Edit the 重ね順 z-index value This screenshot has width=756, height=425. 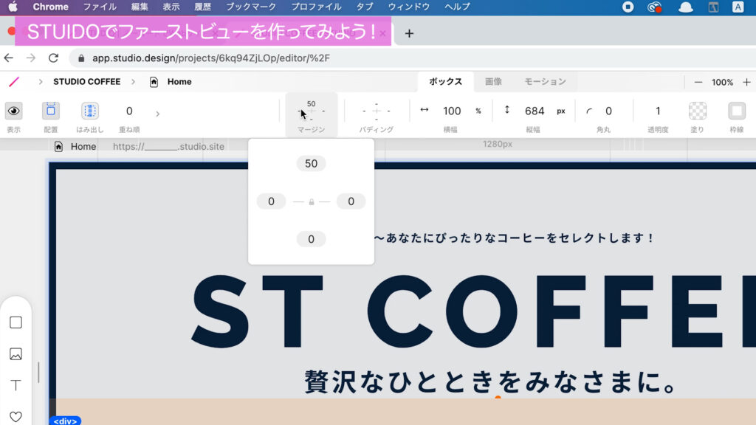pos(129,111)
